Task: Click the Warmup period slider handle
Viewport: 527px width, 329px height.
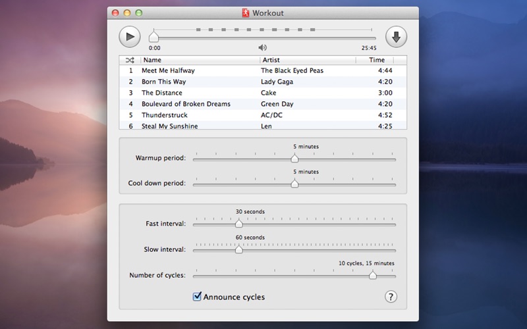Action: coord(294,158)
